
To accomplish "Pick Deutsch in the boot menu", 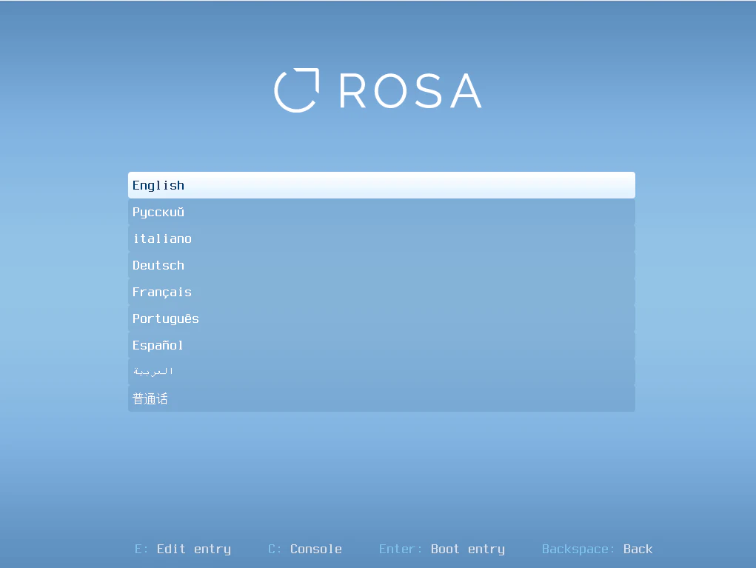I will (x=381, y=265).
